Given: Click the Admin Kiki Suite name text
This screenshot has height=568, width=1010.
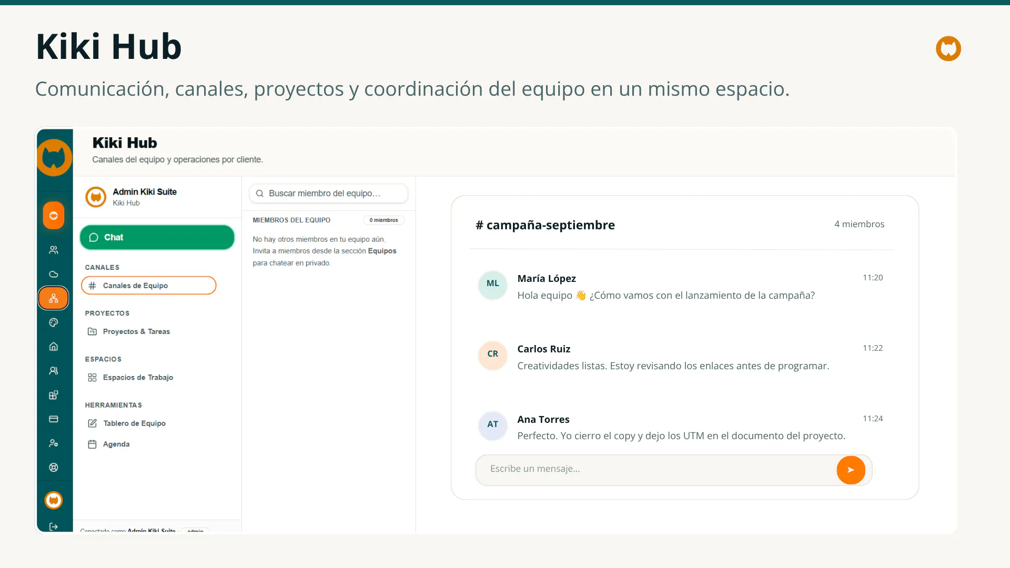Looking at the screenshot, I should 145,192.
